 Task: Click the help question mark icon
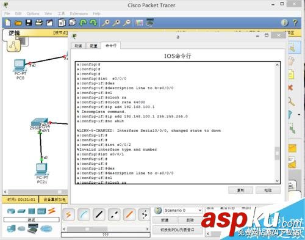tap(295, 23)
